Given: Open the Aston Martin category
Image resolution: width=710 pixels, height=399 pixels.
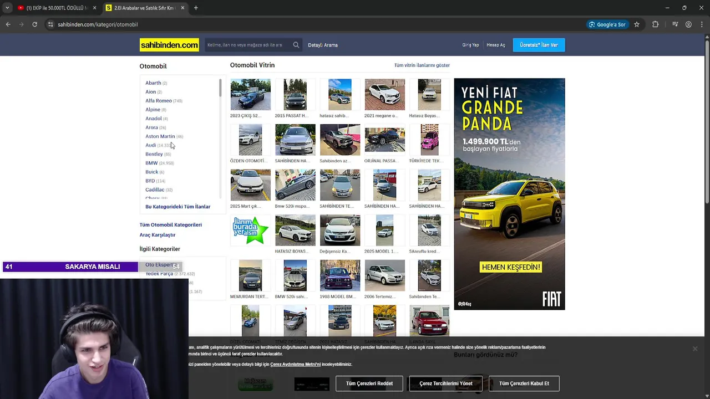Looking at the screenshot, I should pos(160,136).
